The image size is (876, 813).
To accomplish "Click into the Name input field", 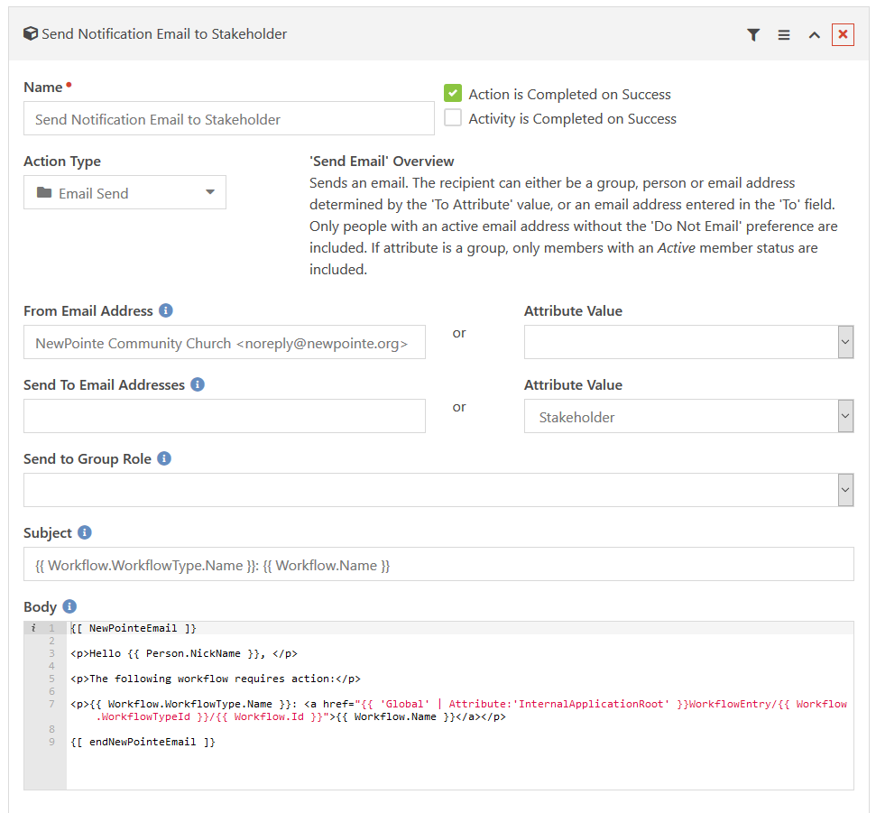I will [228, 118].
